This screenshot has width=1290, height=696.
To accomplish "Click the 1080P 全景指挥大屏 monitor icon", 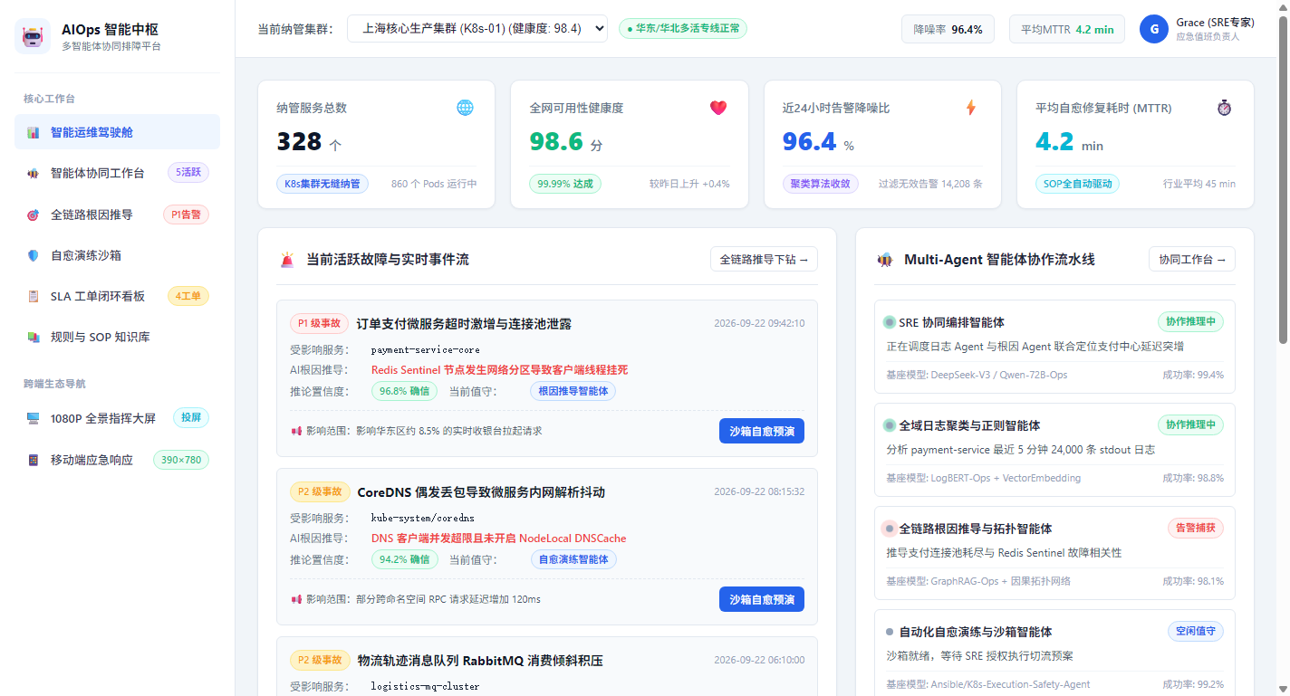I will [x=34, y=418].
